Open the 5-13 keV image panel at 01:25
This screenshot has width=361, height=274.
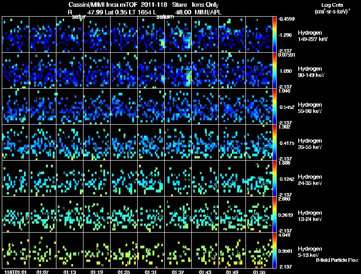(124, 251)
